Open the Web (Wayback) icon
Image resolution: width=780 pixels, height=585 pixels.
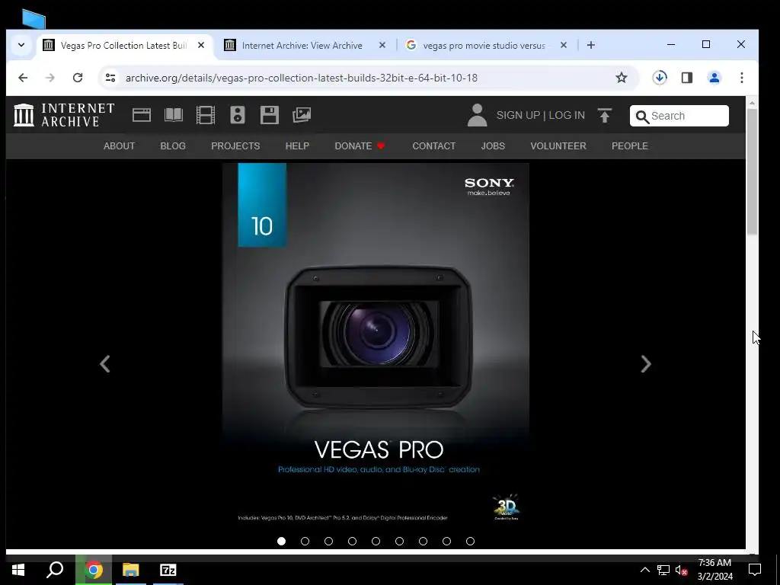tap(141, 115)
